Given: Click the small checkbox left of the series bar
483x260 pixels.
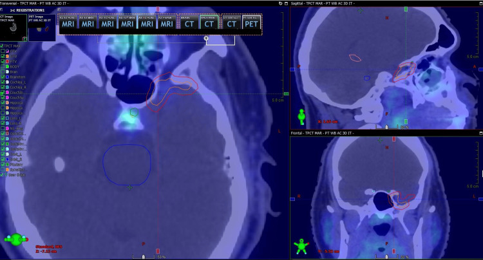Looking at the screenshot, I should pos(59,10).
